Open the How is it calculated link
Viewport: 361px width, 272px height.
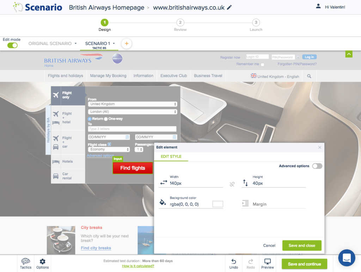pyautogui.click(x=138, y=266)
